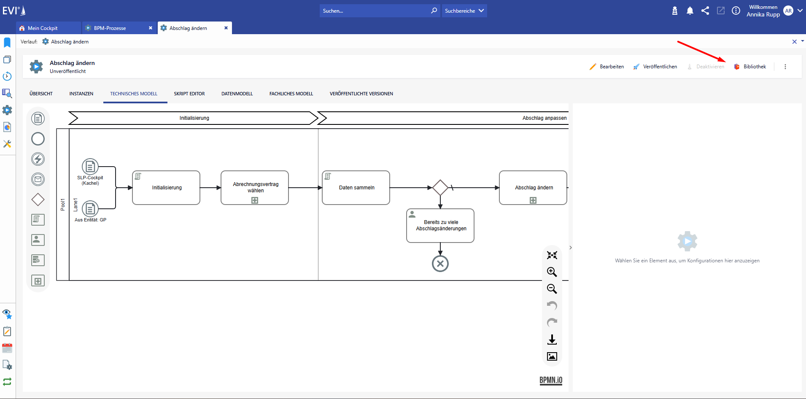806x399 pixels.
Task: Select the user task palette icon
Action: point(38,240)
